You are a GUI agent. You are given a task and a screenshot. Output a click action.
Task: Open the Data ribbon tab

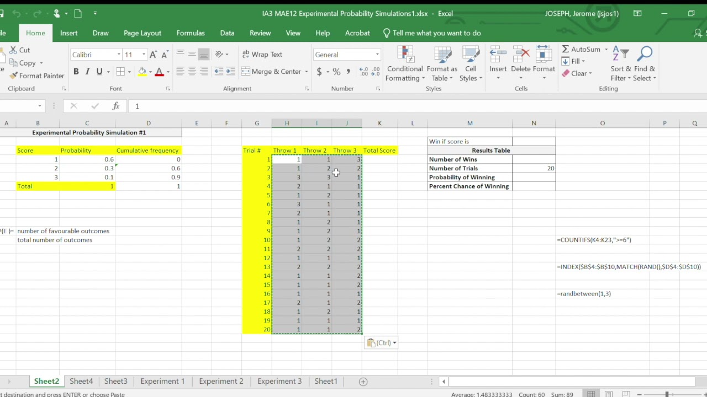pyautogui.click(x=227, y=33)
